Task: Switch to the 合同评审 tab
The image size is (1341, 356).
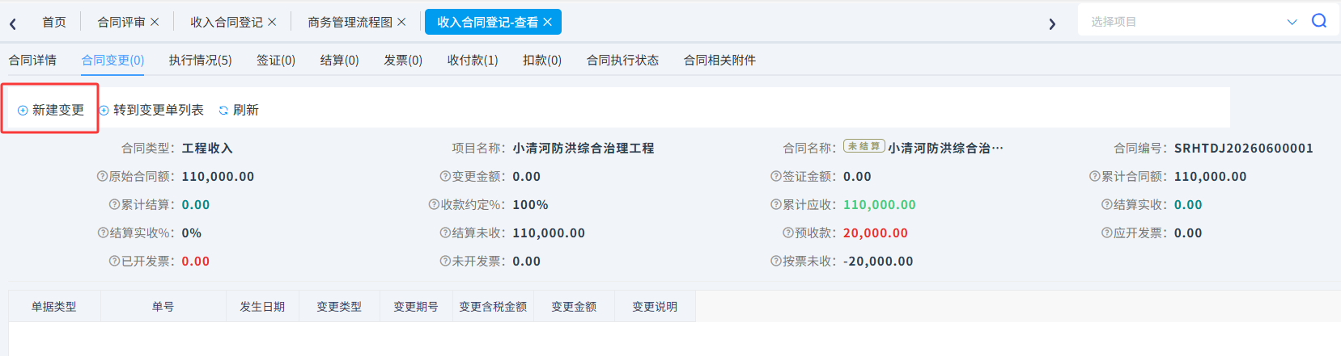Action: [x=121, y=22]
